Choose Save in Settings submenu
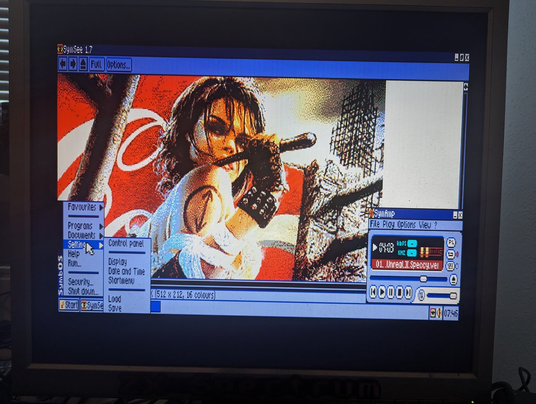Image resolution: width=536 pixels, height=404 pixels. tap(127, 308)
